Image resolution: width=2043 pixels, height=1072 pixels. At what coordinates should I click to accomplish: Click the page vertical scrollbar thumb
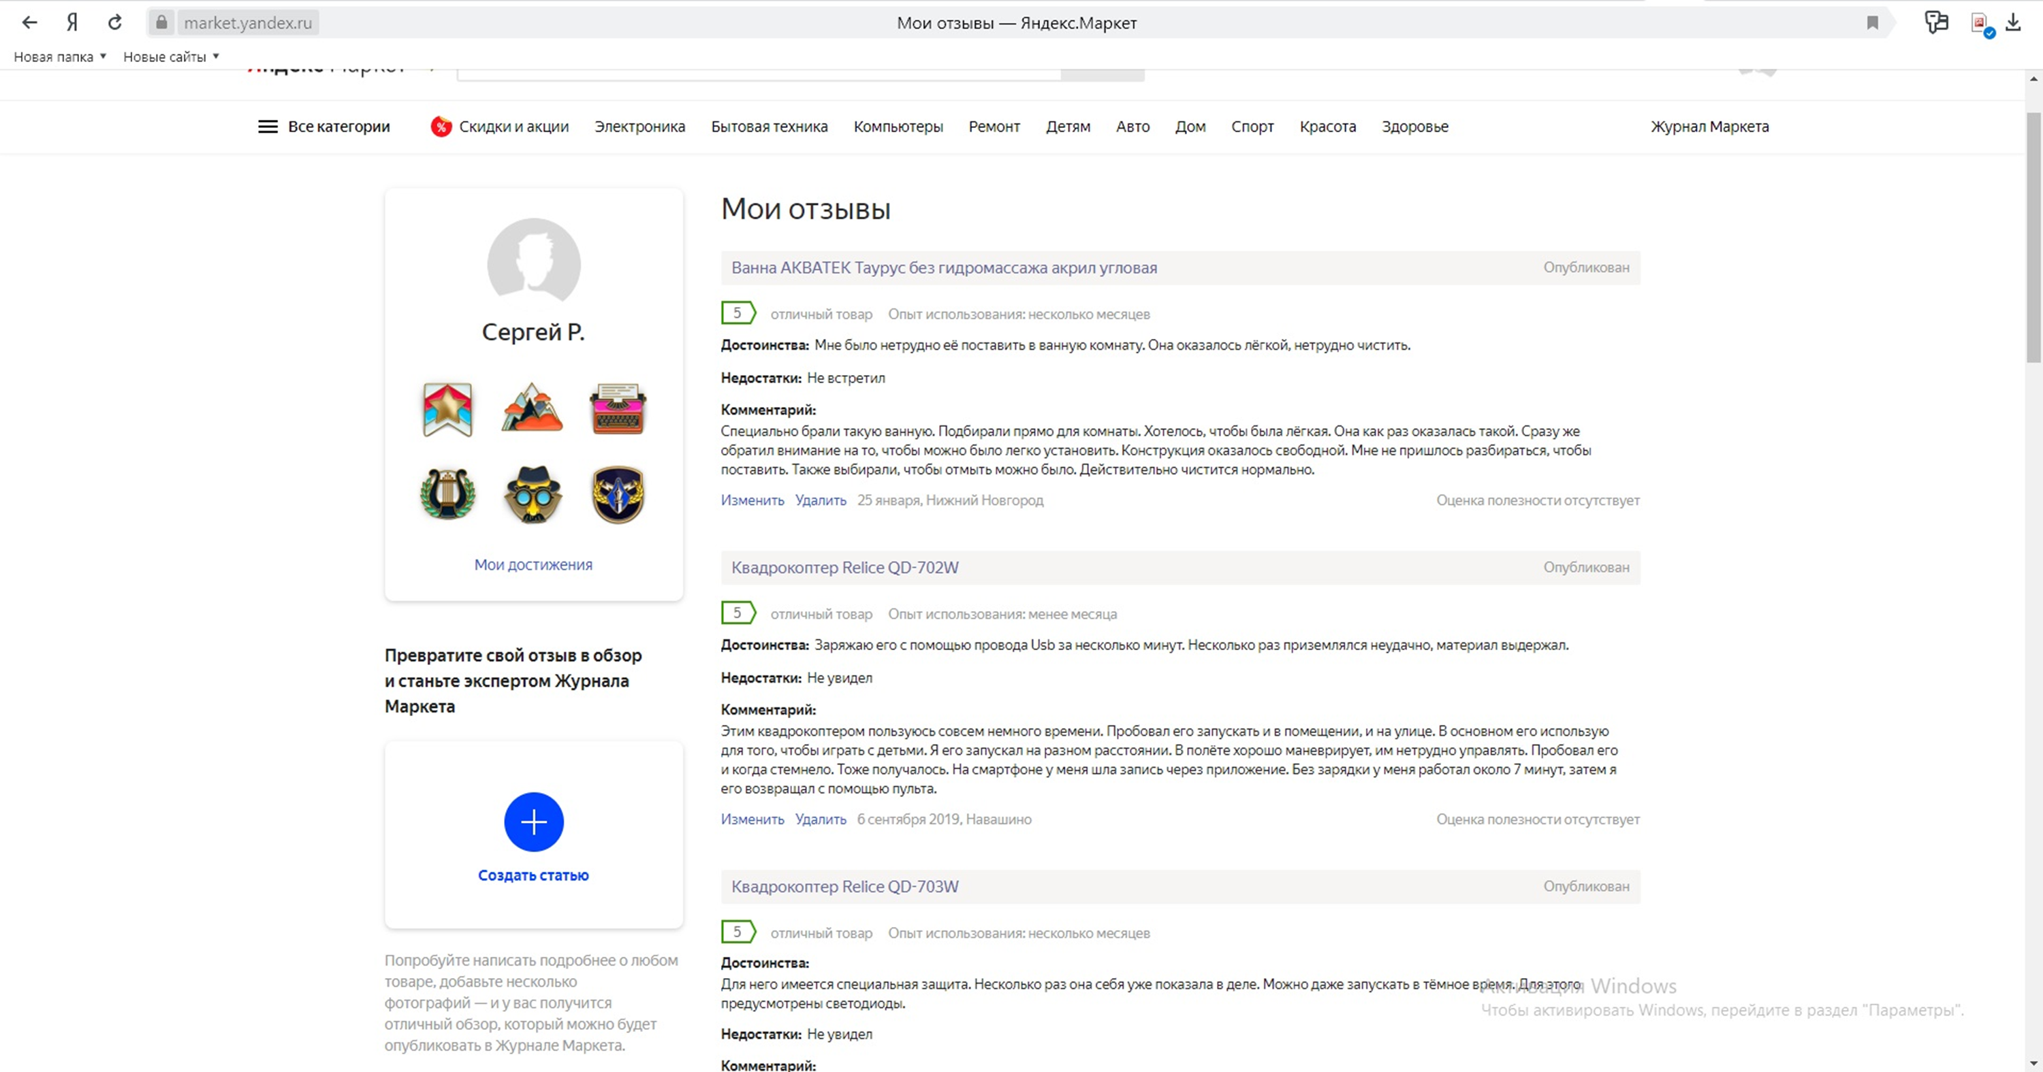pos(2033,237)
